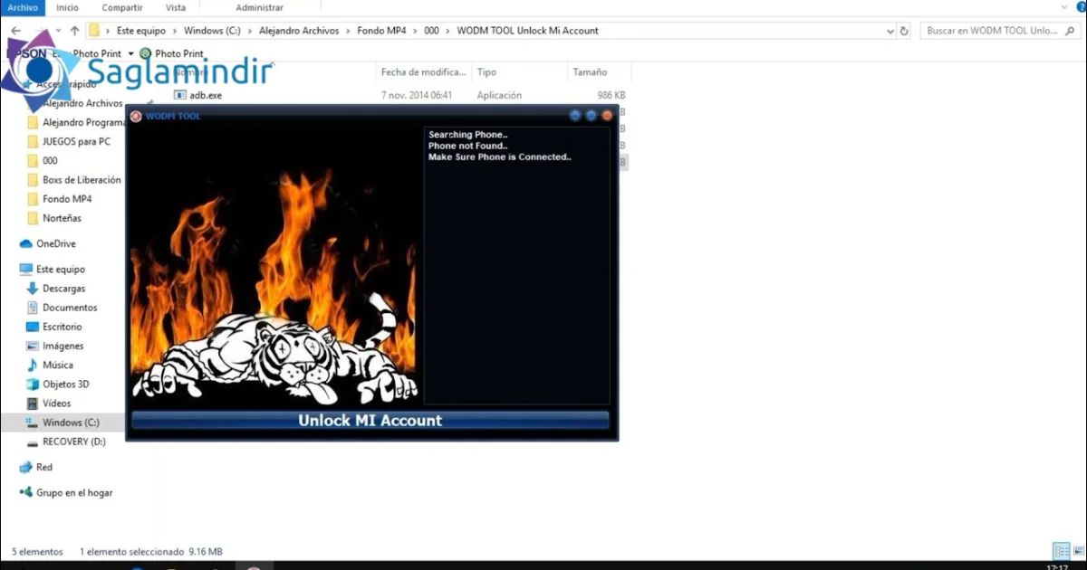This screenshot has width=1087, height=570.
Task: Open the address bar history dropdown
Action: 890,31
